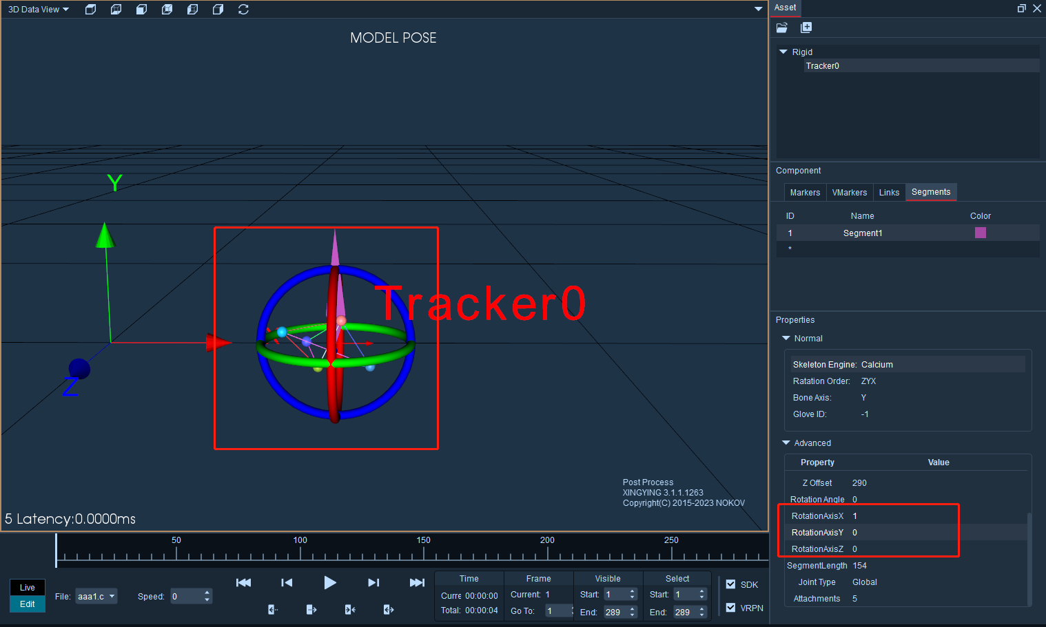Toggle the VRPN checkbox
The height and width of the screenshot is (627, 1046).
(730, 608)
